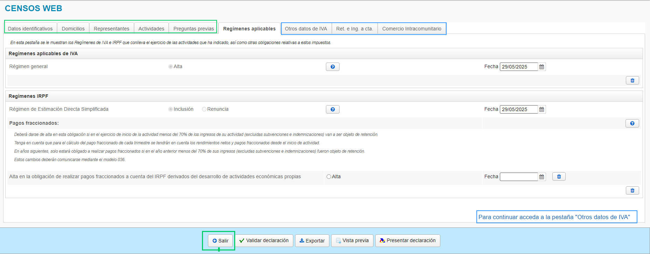Select Alta radio for pagos fraccionados
The width and height of the screenshot is (650, 254).
(x=329, y=177)
